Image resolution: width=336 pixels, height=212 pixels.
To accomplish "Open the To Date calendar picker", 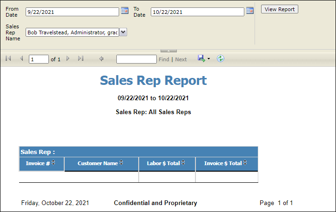I will (x=250, y=11).
